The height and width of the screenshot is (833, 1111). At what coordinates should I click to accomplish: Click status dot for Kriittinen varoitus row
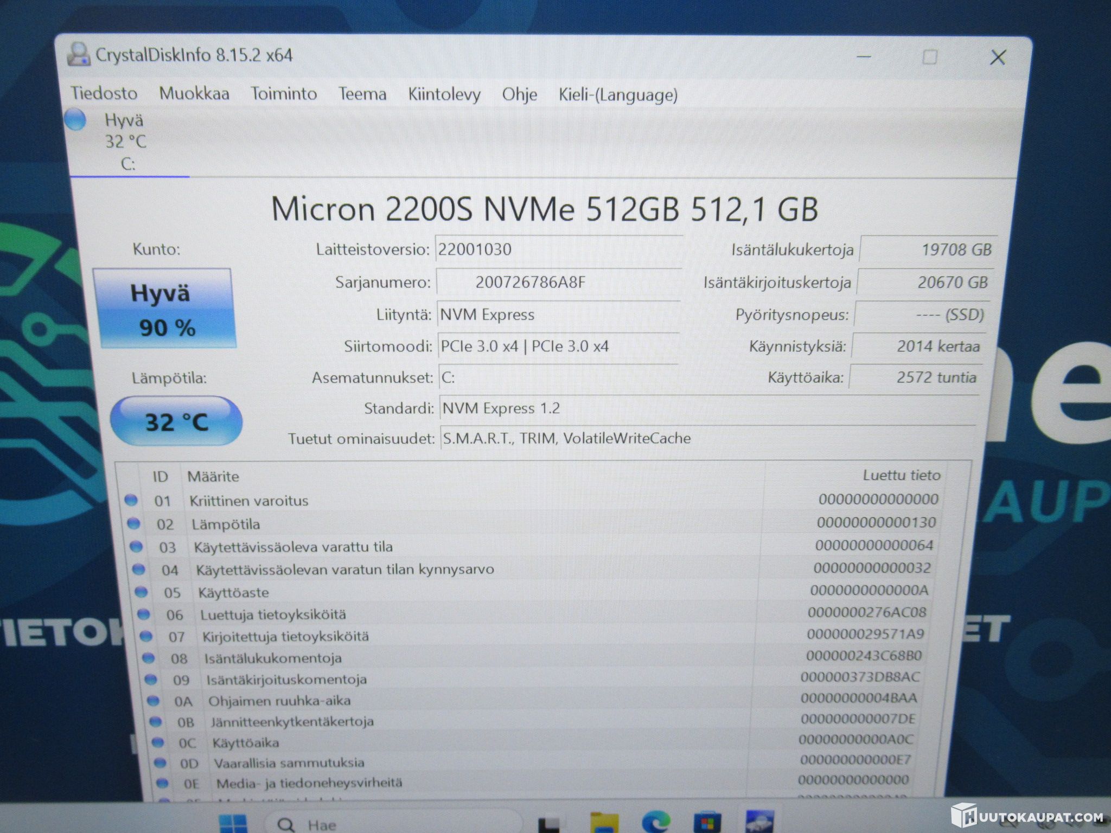[x=131, y=500]
